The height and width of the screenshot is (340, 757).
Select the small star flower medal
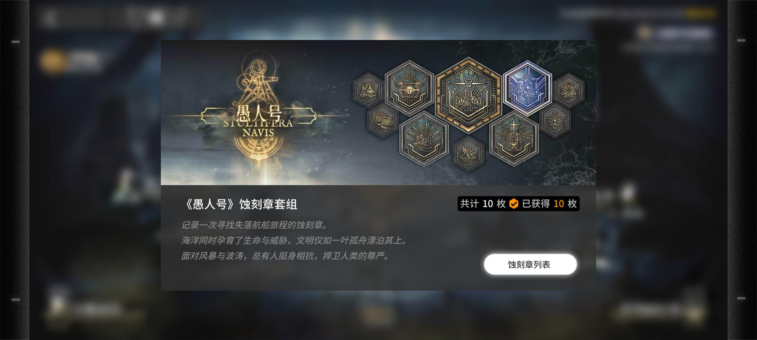pyautogui.click(x=569, y=90)
